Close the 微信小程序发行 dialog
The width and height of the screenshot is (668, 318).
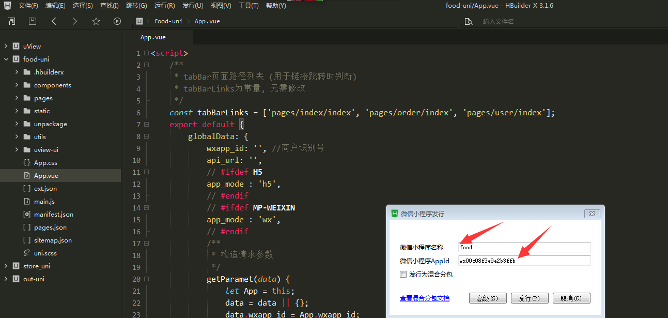(x=592, y=214)
